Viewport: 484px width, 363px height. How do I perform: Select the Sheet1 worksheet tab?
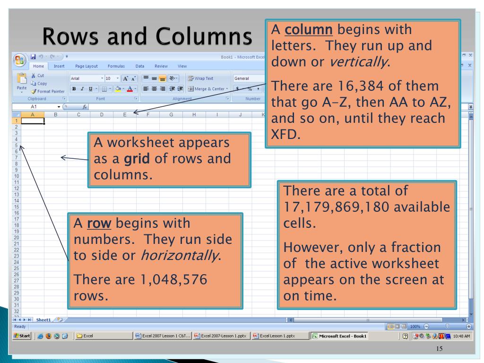tap(43, 320)
